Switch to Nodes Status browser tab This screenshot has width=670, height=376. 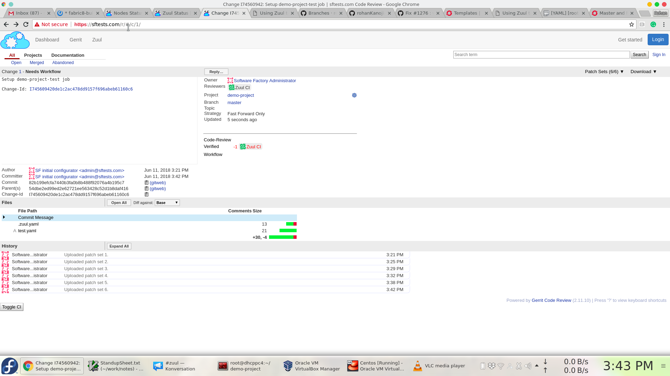127,13
